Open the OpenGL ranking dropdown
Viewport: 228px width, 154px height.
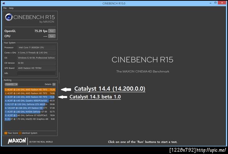[11, 84]
